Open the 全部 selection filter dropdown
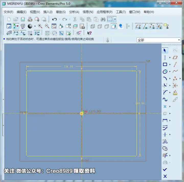 [158, 40]
